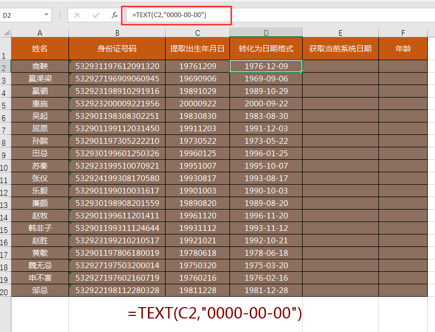Click ID cell 532923200009221956
This screenshot has height=332, width=435.
coord(117,104)
